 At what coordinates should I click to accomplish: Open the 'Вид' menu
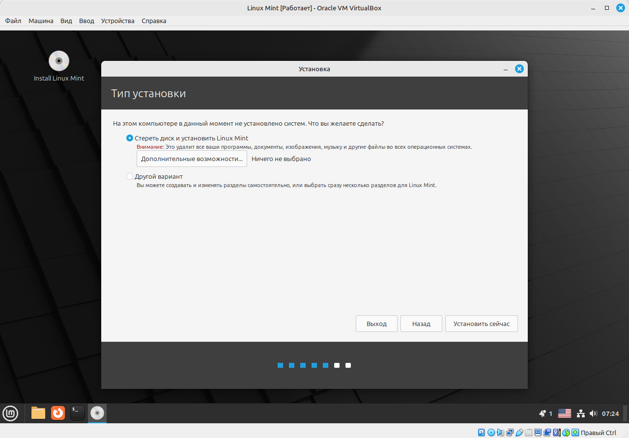(66, 21)
